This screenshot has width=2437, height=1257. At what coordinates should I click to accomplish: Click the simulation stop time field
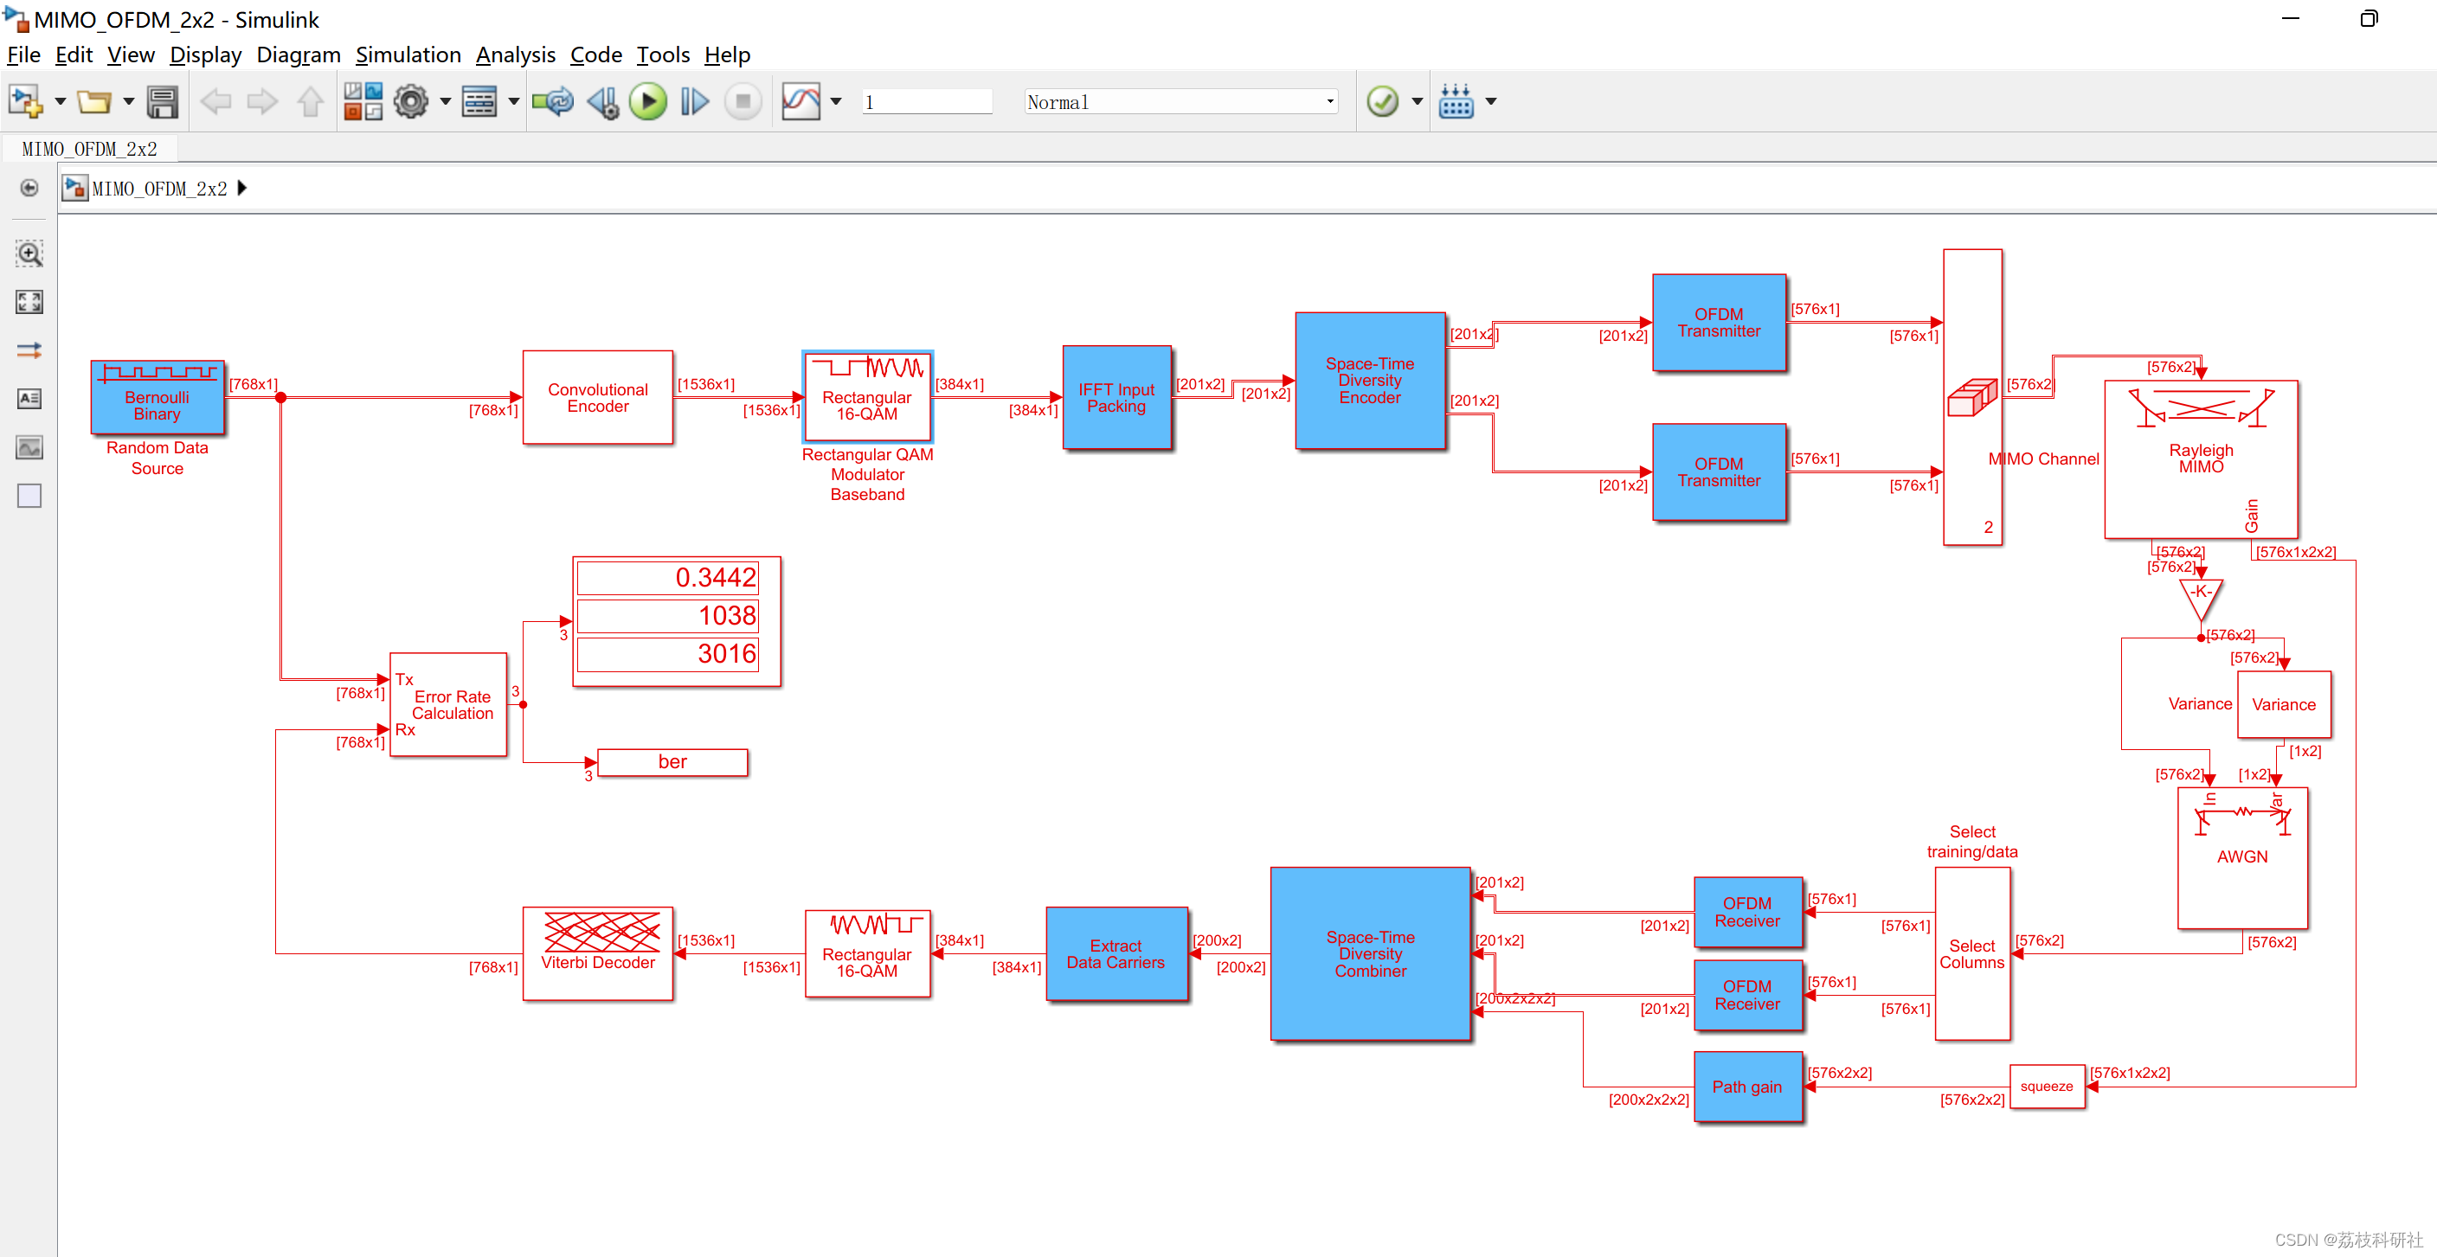coord(927,101)
